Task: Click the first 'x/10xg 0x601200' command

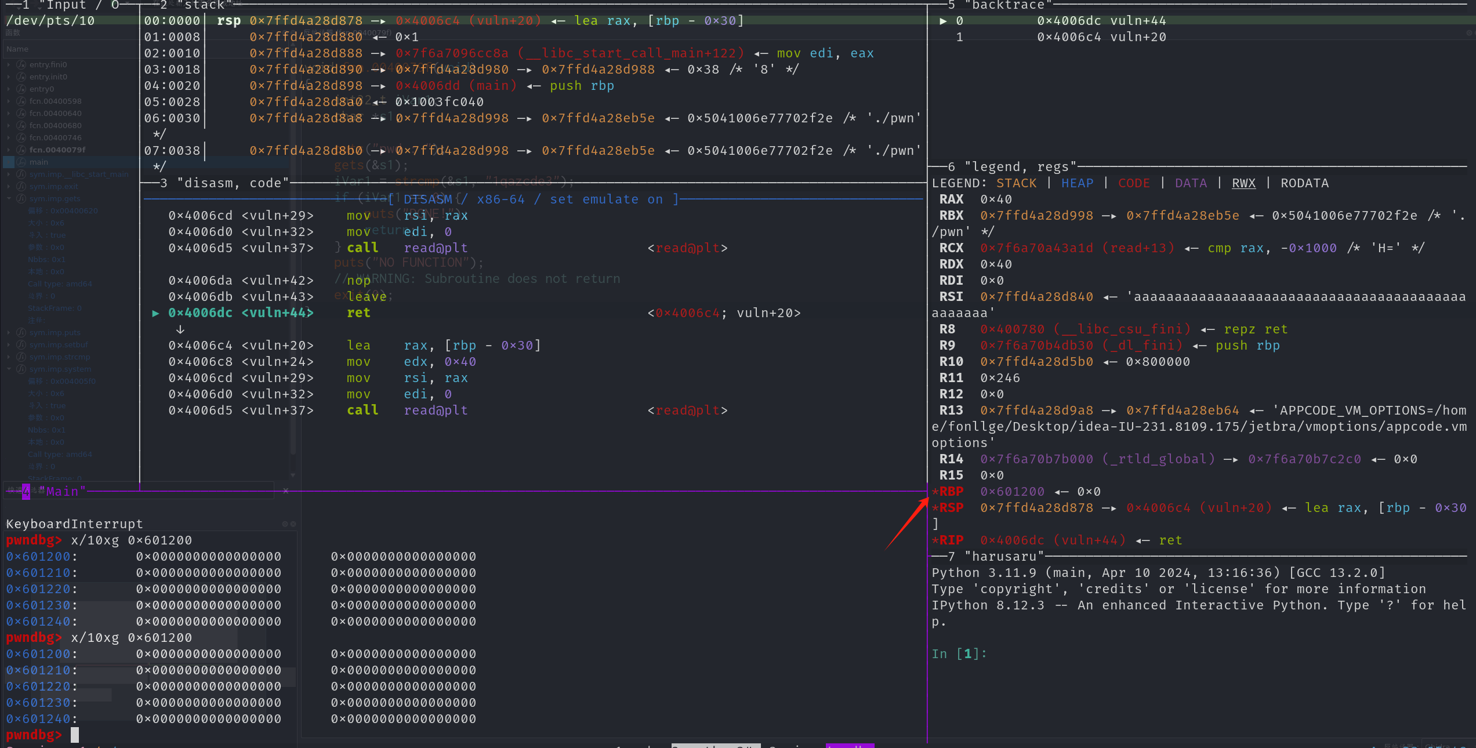Action: 131,540
